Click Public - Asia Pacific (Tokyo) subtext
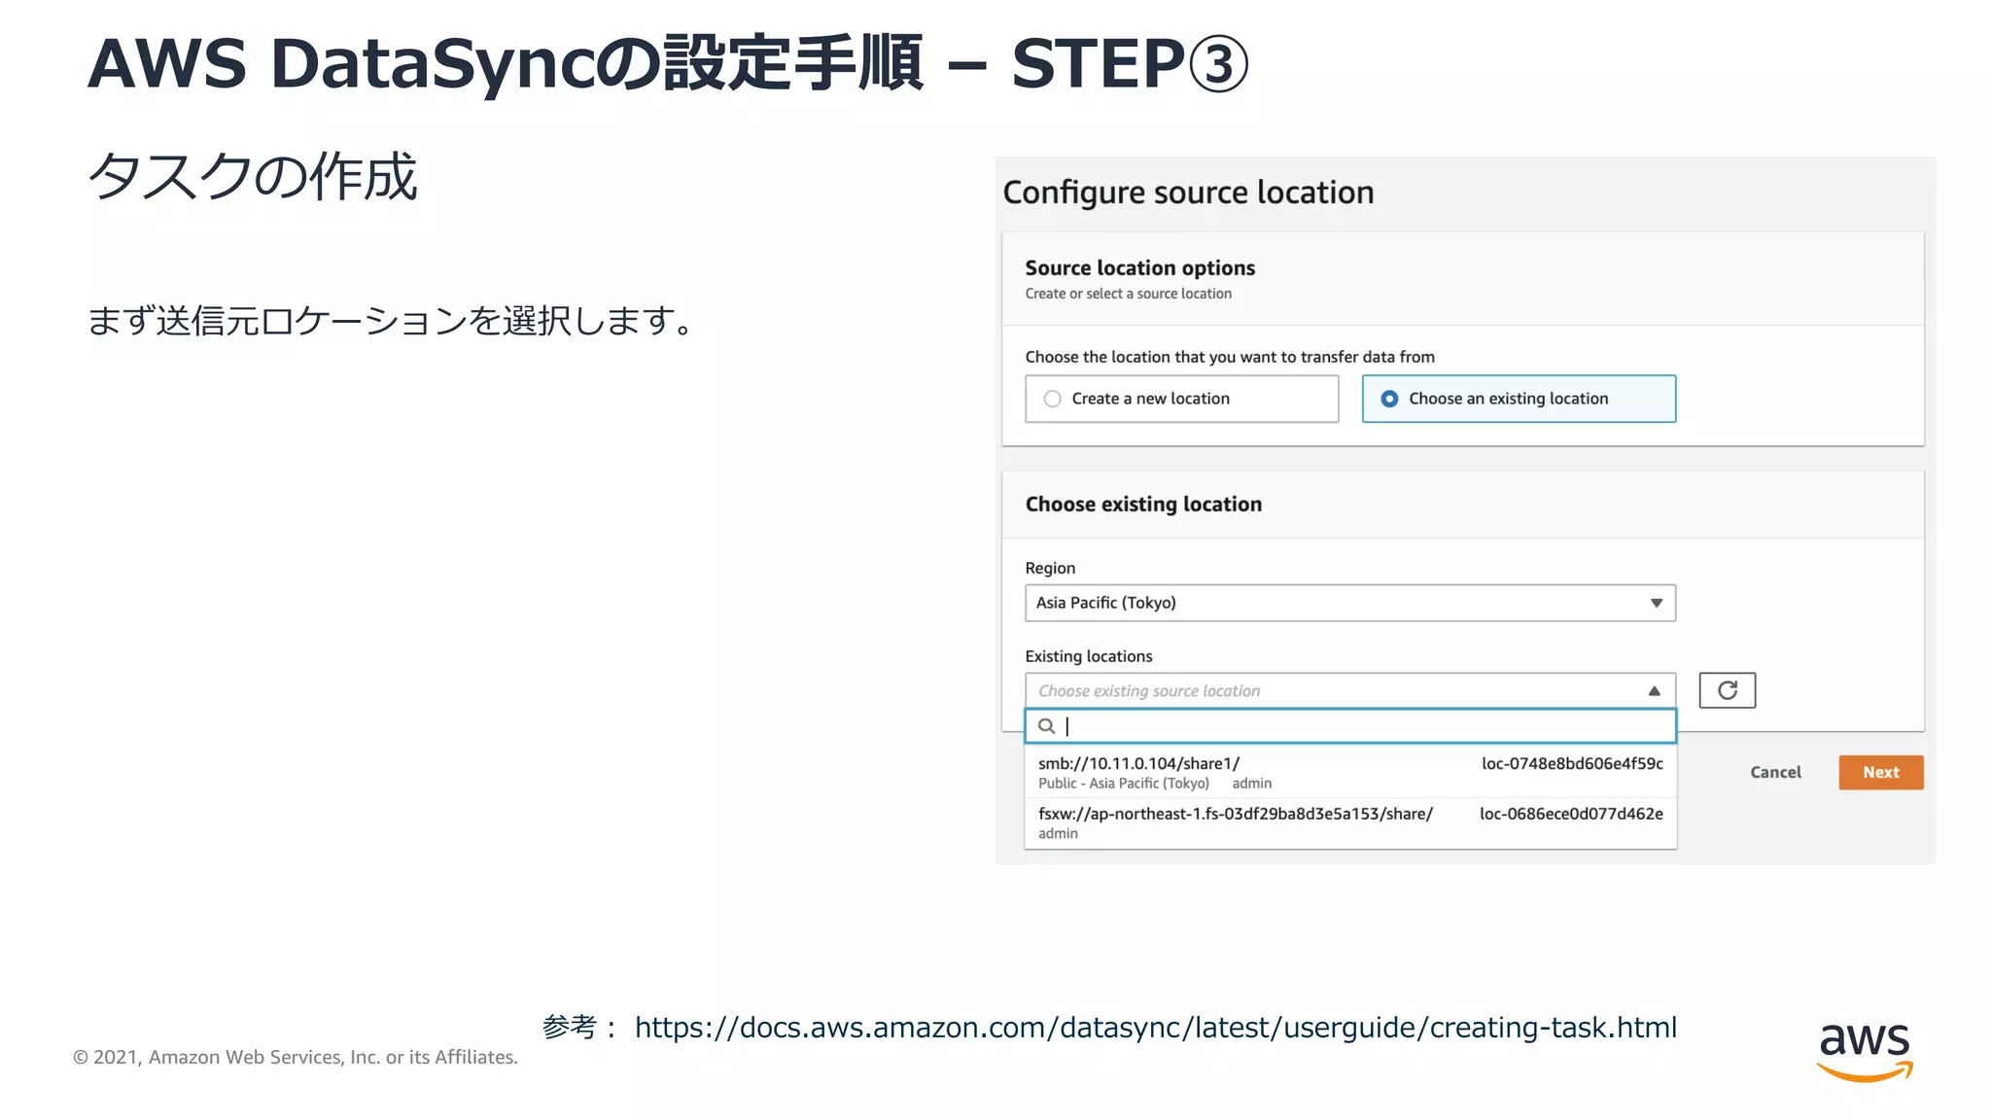 (x=1123, y=784)
